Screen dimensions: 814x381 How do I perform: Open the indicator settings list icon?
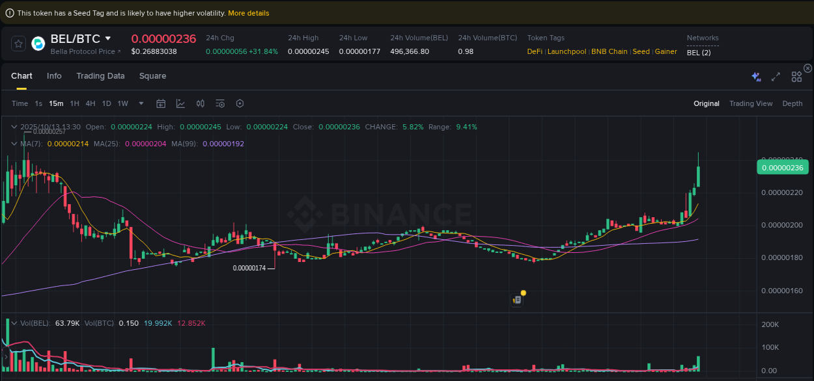[x=219, y=103]
